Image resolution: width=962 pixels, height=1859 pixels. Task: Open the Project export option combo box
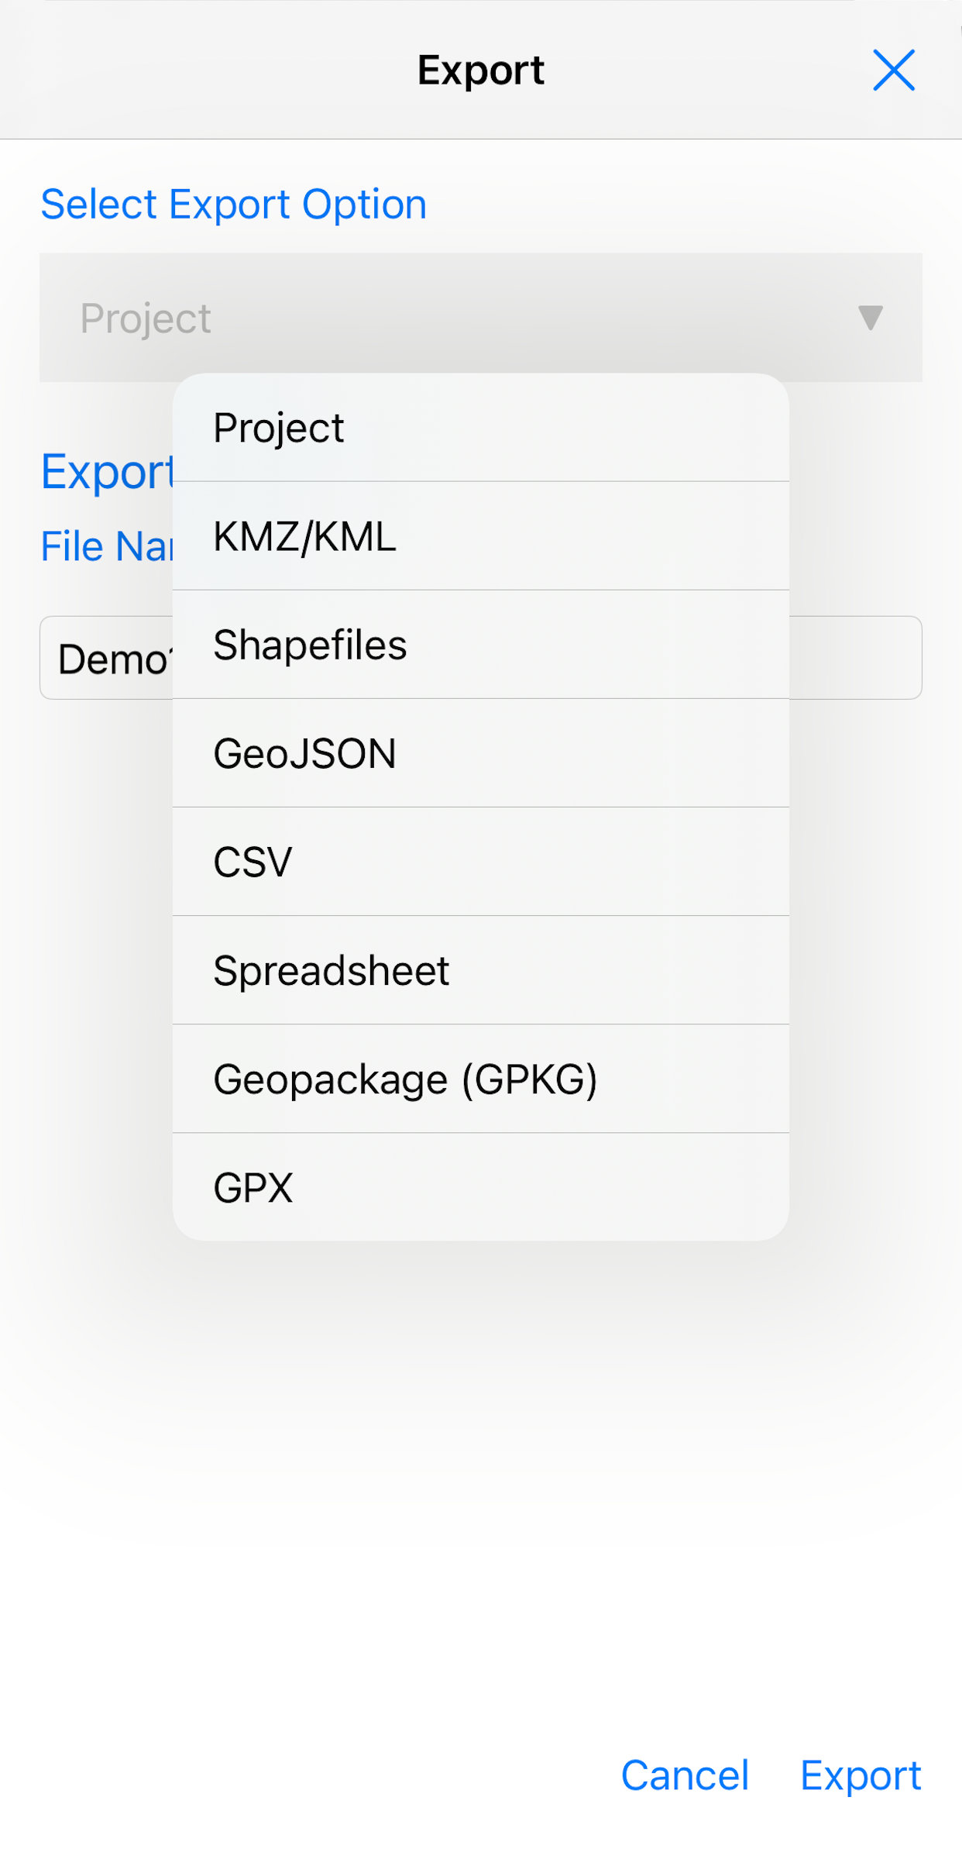tap(465, 318)
